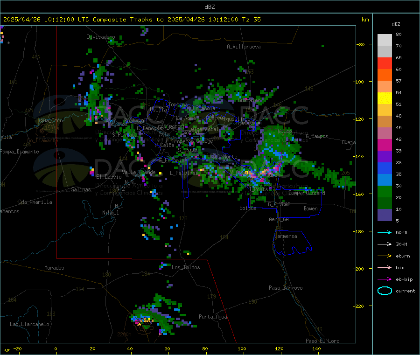Click the Divisadero map label

tap(101, 37)
